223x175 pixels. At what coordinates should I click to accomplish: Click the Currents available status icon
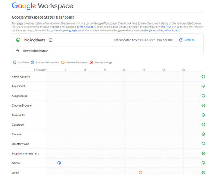[204, 134]
